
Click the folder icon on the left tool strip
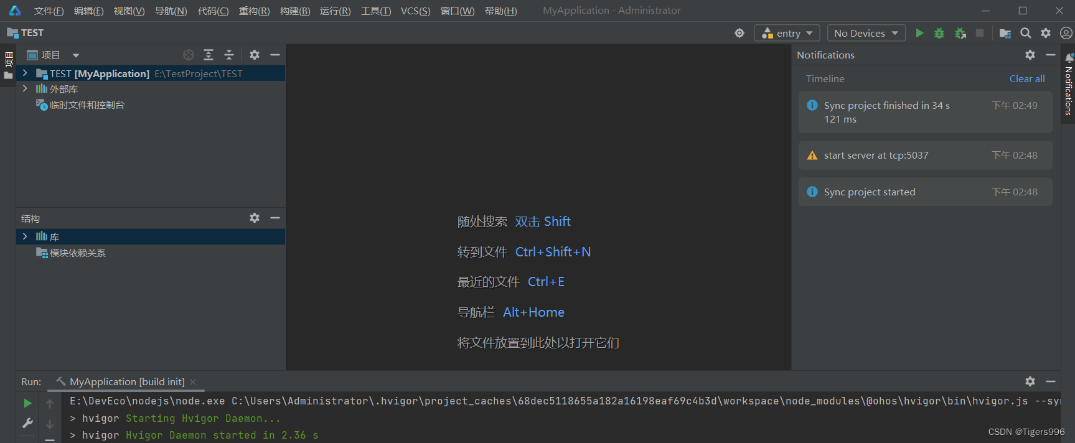point(8,75)
